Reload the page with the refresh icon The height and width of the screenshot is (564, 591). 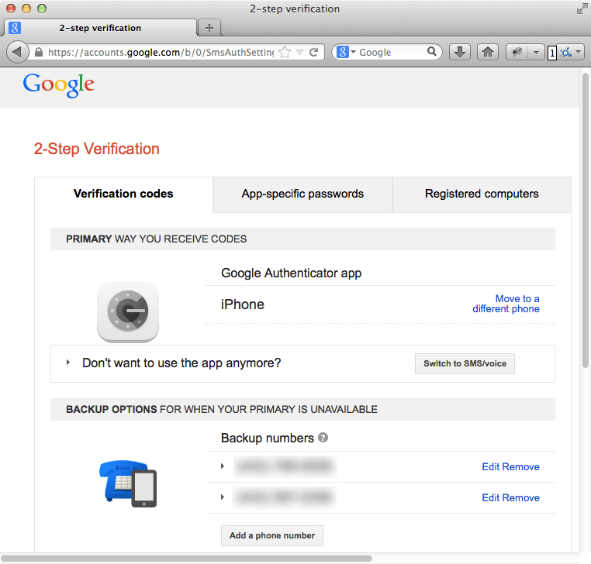[x=313, y=53]
